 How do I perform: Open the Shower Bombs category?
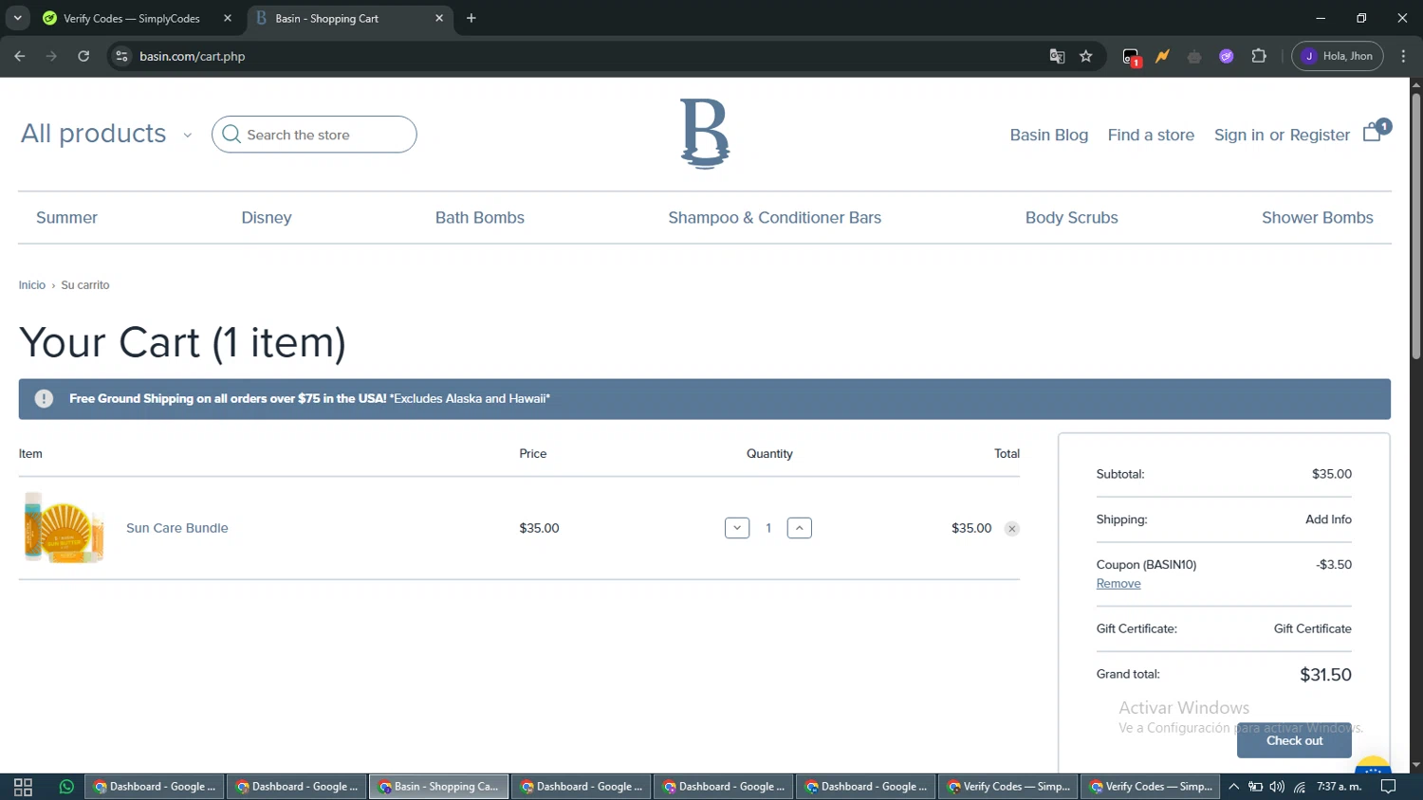coord(1317,218)
